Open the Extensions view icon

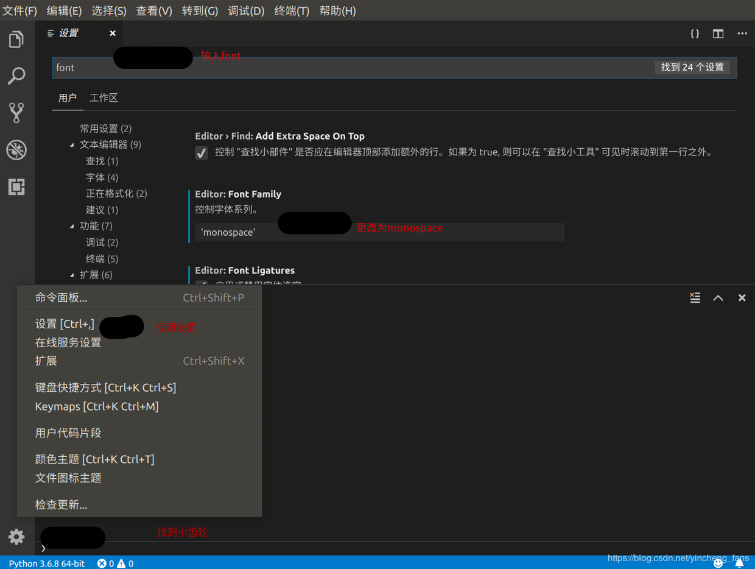[16, 186]
